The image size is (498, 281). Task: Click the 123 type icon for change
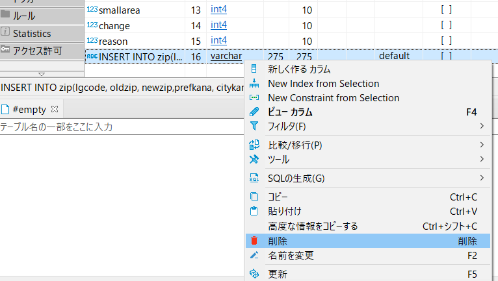click(x=92, y=25)
